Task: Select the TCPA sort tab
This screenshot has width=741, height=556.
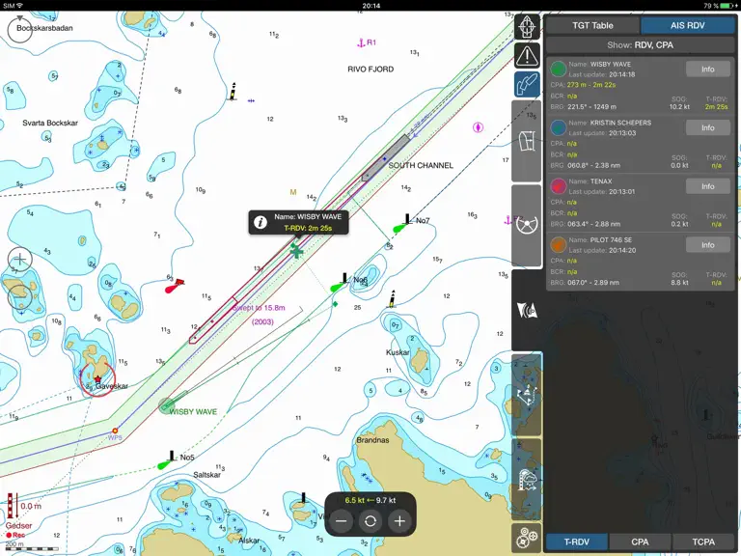Action: [x=703, y=542]
